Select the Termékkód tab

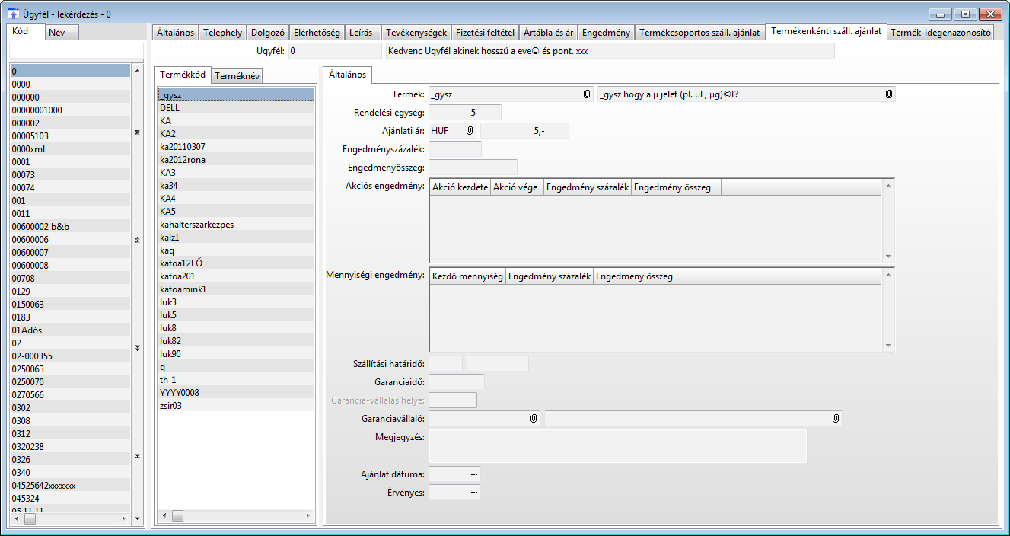183,75
